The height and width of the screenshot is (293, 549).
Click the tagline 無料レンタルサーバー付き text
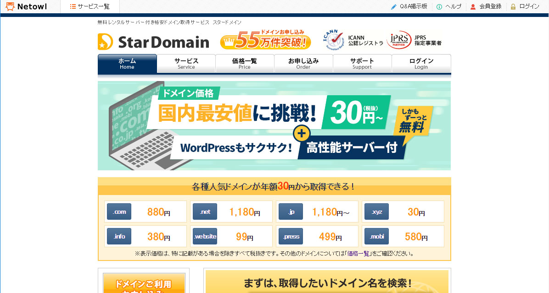(x=169, y=22)
